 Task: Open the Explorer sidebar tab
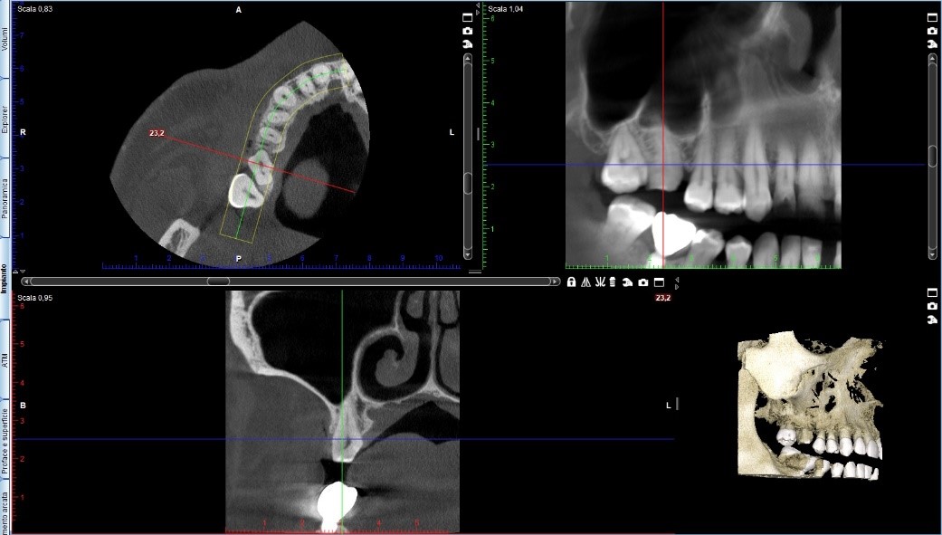tap(5, 119)
